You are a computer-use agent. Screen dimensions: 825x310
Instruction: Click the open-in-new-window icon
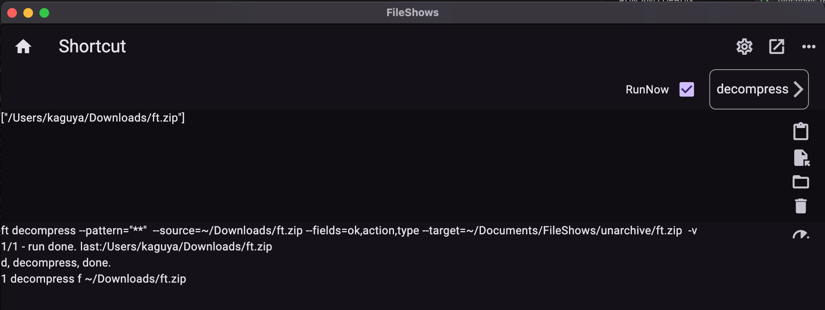777,47
